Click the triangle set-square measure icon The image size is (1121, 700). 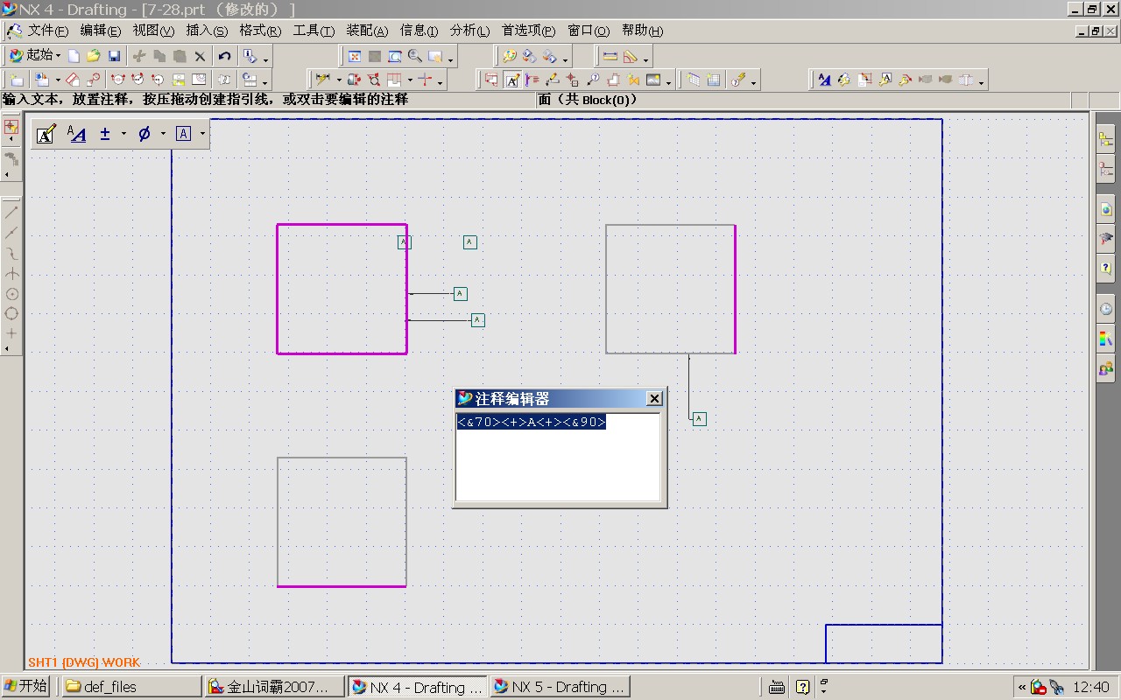coord(630,56)
